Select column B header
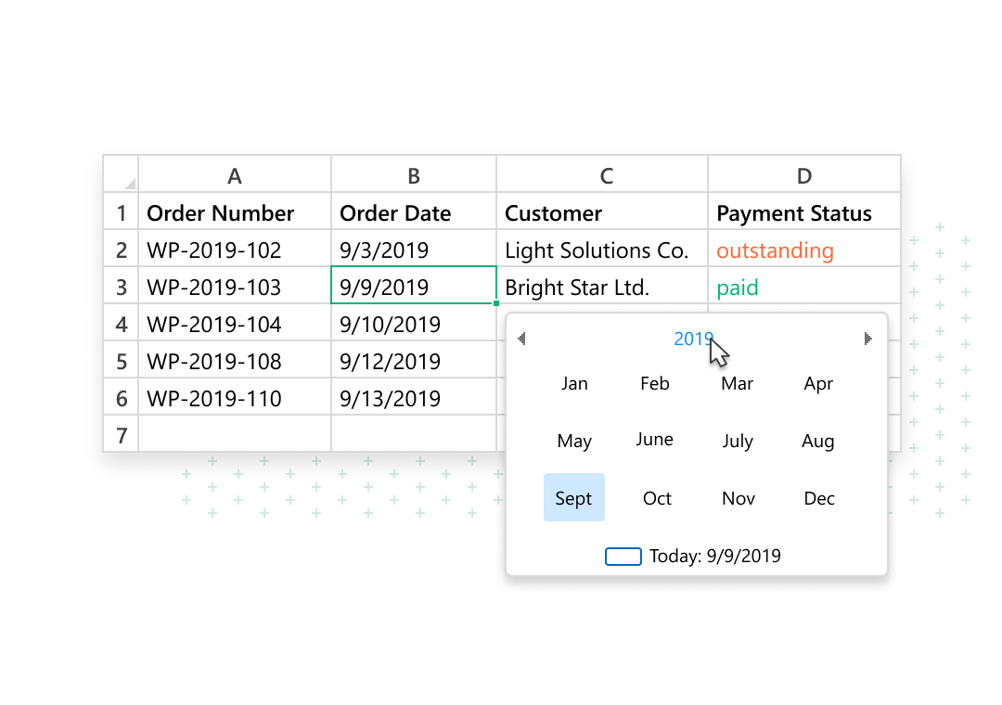The height and width of the screenshot is (705, 1002). tap(414, 175)
